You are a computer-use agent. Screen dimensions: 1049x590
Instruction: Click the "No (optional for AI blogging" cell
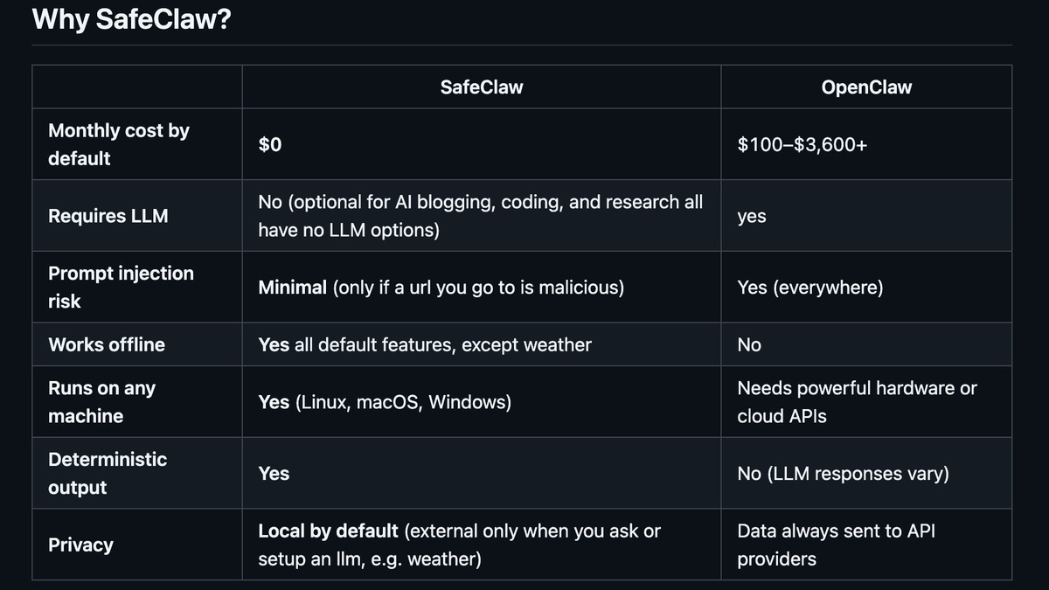[481, 216]
